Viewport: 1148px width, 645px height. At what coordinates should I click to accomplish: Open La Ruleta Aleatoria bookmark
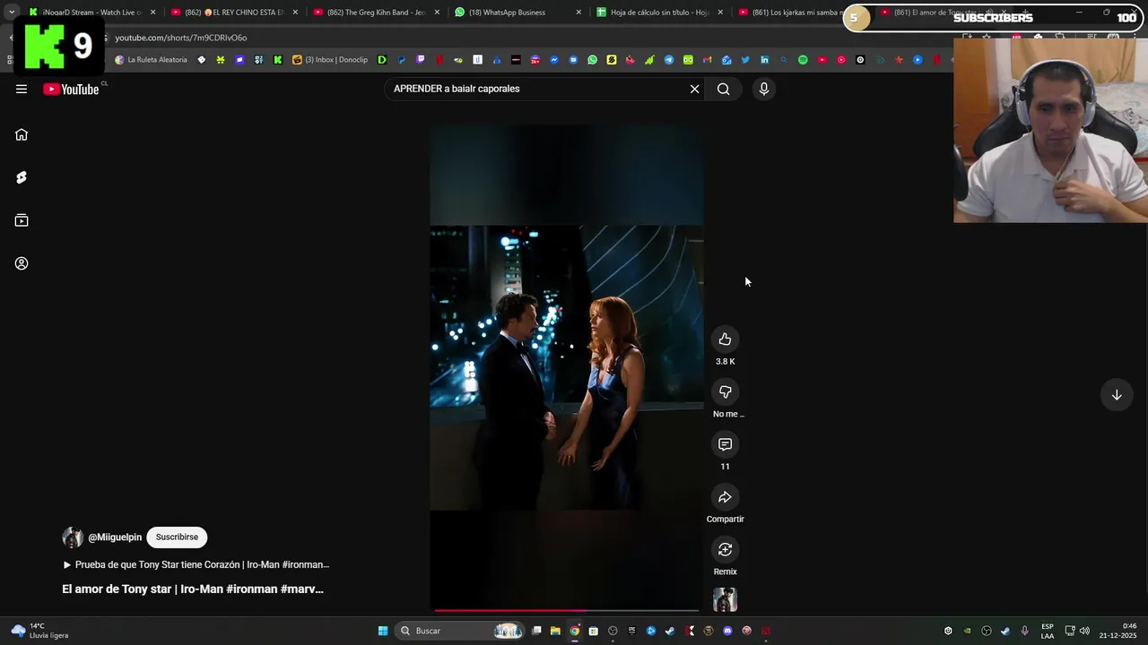pos(152,60)
